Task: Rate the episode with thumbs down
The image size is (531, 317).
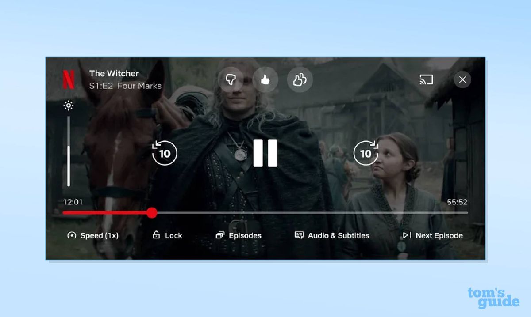Action: tap(231, 80)
